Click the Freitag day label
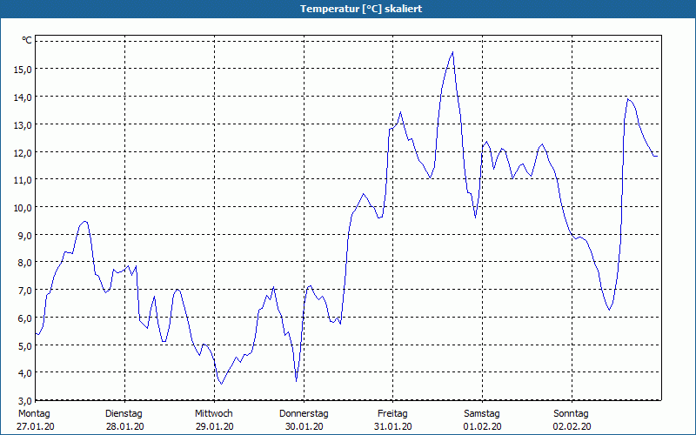Image resolution: width=696 pixels, height=435 pixels. pos(392,413)
